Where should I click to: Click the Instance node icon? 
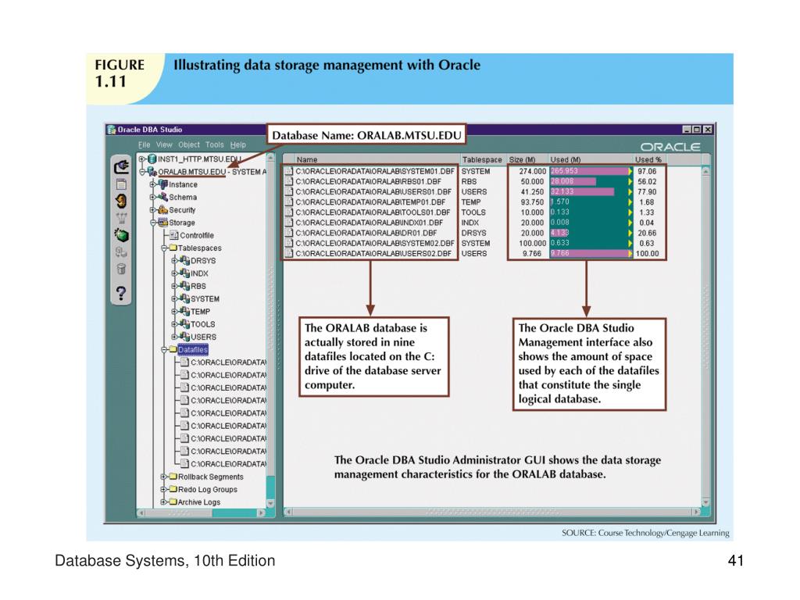[162, 184]
